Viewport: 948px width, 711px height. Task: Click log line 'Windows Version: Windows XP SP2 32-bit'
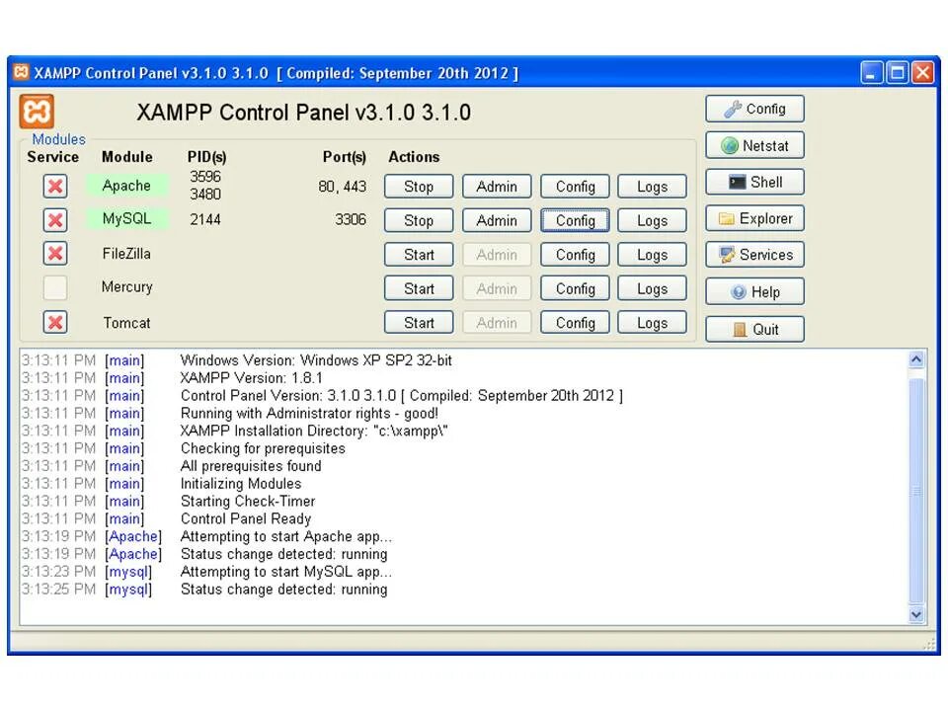(316, 360)
